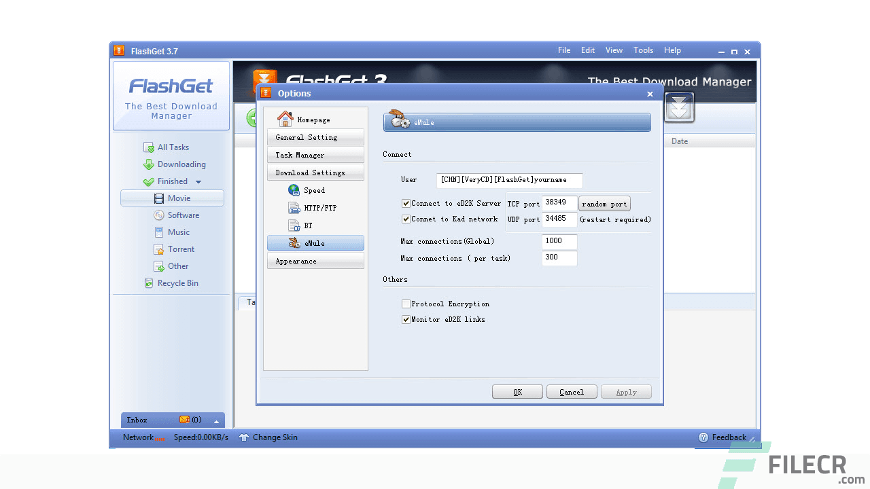The height and width of the screenshot is (489, 870).
Task: Click the Software disc icon
Action: tap(159, 215)
